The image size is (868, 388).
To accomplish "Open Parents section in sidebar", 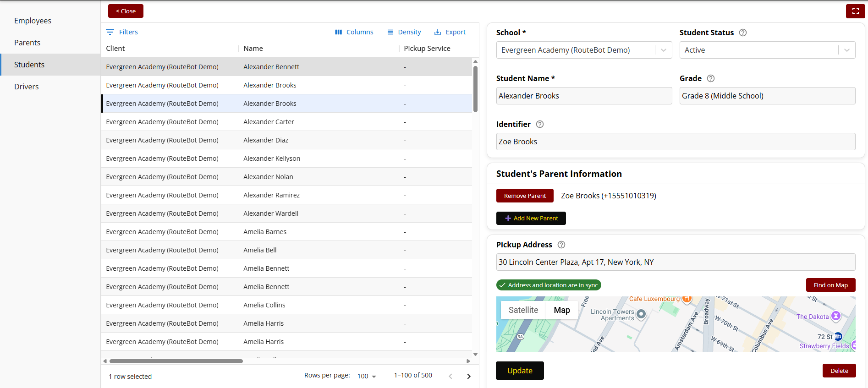I will 50,43.
